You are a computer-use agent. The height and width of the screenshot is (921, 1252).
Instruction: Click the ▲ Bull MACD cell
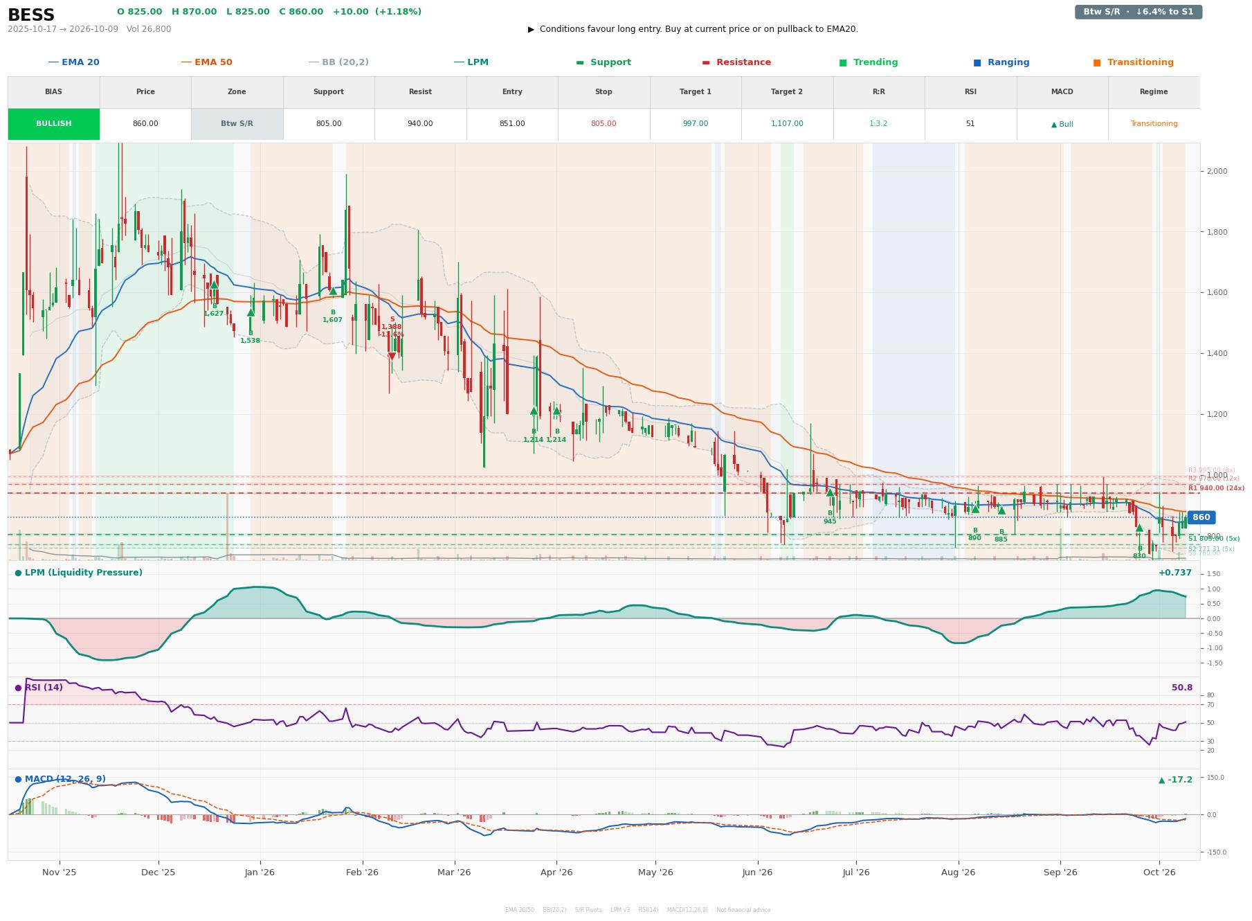pyautogui.click(x=1062, y=124)
